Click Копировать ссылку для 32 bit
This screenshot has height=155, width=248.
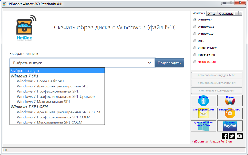[x=216, y=75]
